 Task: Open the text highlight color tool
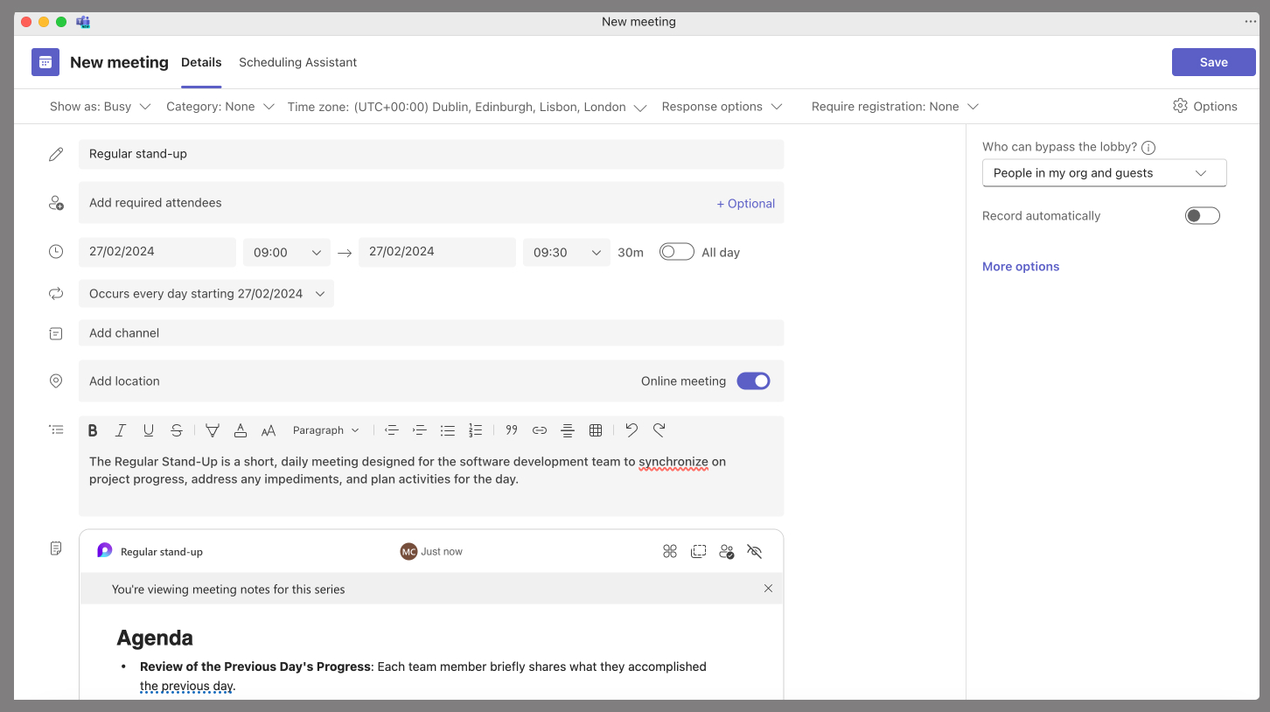tap(213, 430)
